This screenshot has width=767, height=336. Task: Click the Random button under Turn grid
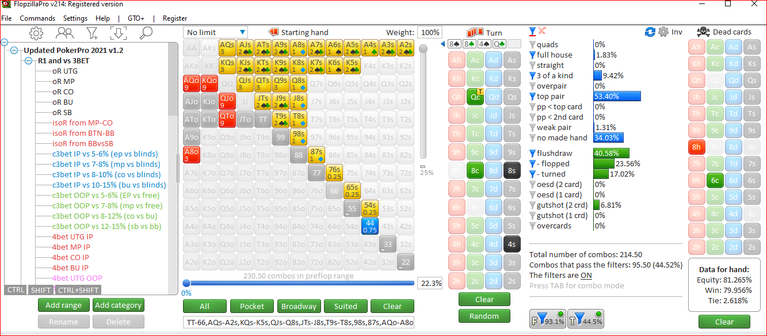click(484, 316)
